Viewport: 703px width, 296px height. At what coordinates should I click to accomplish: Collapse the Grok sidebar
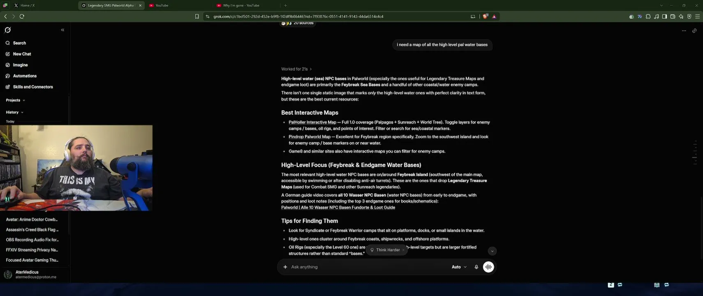click(62, 30)
